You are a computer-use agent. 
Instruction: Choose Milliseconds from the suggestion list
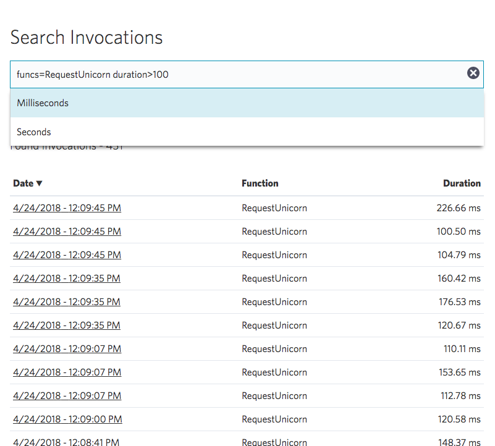(43, 103)
